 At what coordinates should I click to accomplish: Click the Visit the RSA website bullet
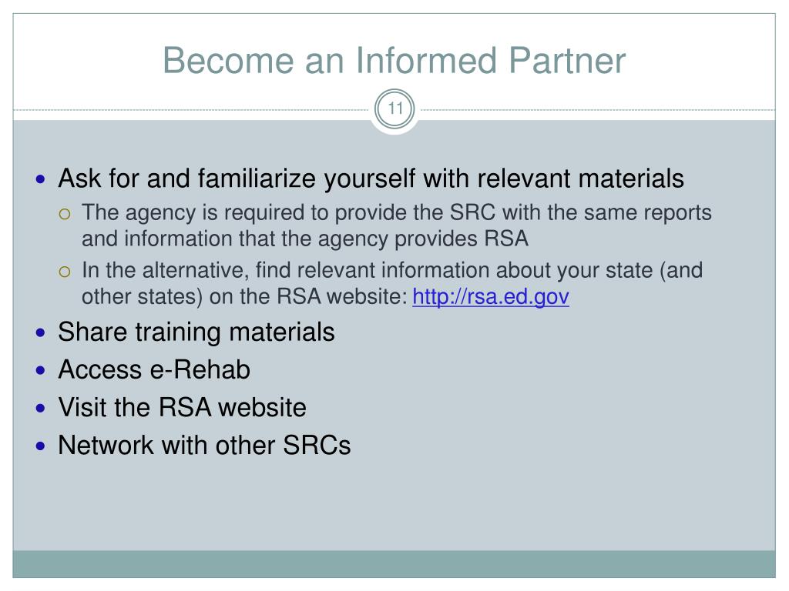182,408
